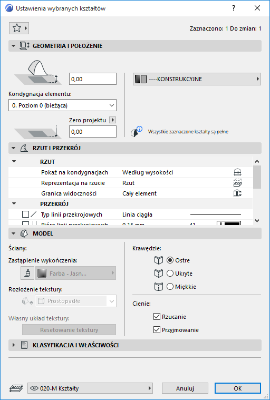This screenshot has width=270, height=400.
Task: Click the soft edges icon next to Miękkie
Action: point(159,287)
